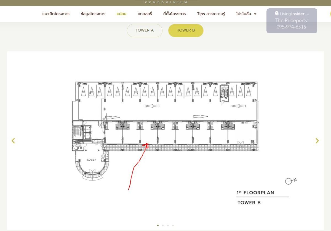Switch to the แปลน nav tab

pyautogui.click(x=121, y=14)
